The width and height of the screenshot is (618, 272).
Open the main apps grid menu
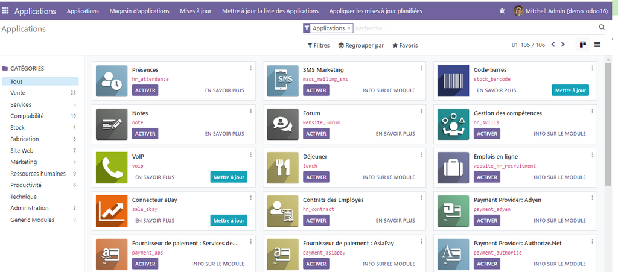(5, 11)
